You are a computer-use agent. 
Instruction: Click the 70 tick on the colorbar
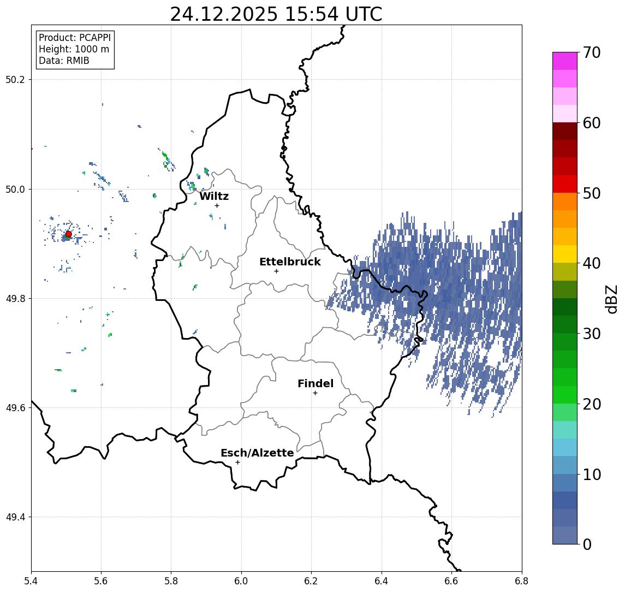coord(592,52)
